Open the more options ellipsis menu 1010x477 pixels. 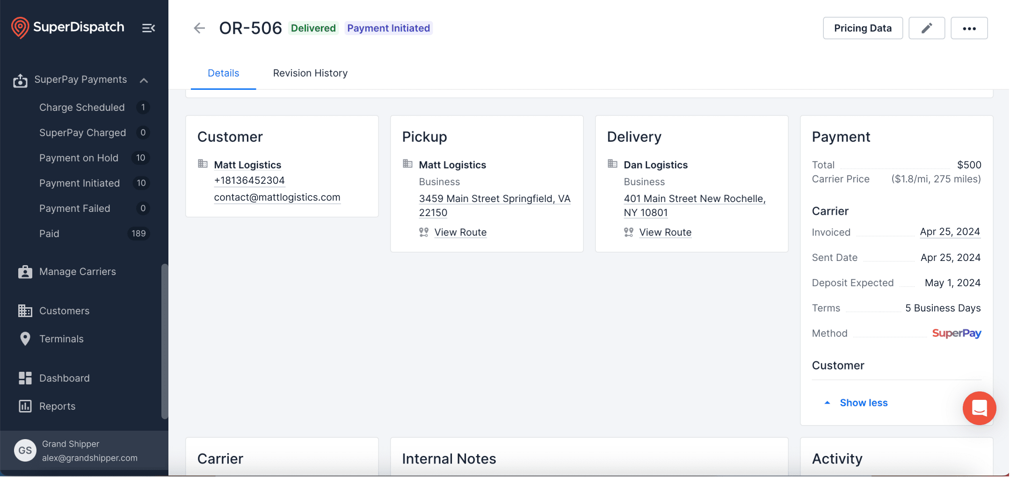tap(969, 28)
